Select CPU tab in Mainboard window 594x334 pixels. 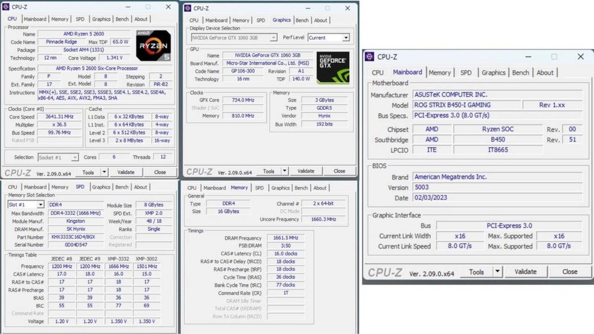click(377, 72)
